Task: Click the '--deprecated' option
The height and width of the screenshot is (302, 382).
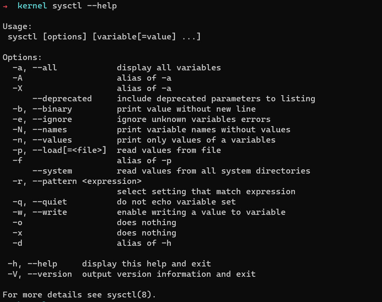Action: 62,99
